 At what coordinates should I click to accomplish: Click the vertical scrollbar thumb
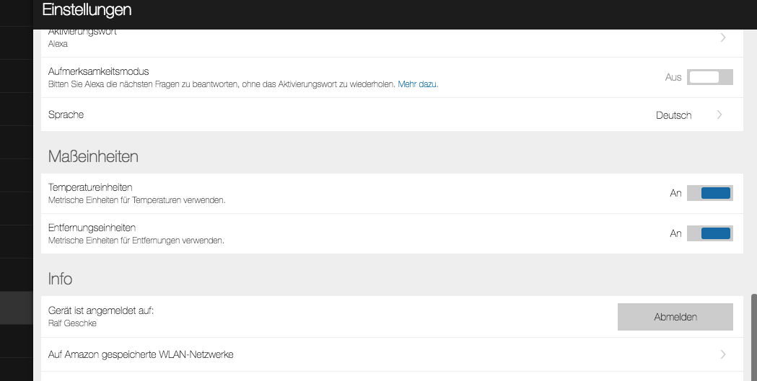pos(753,337)
